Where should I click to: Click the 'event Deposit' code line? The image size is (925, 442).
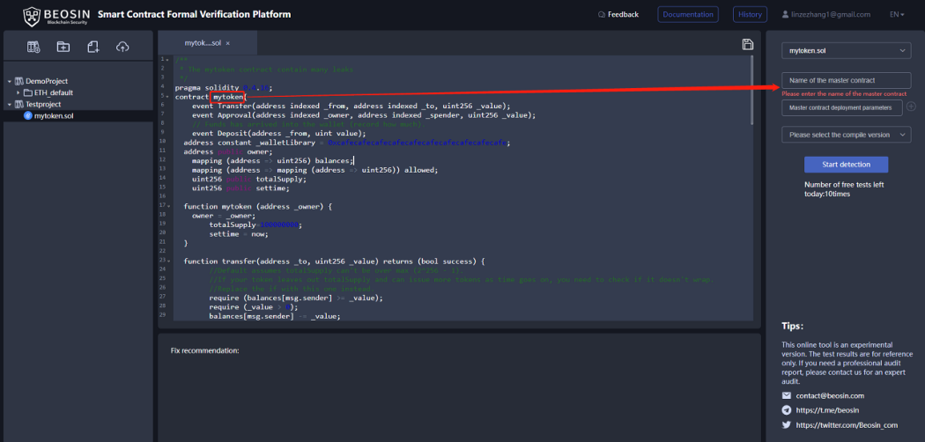279,133
